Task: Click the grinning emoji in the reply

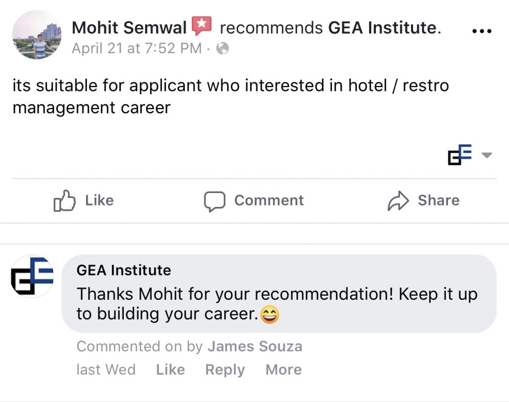Action: tap(270, 314)
